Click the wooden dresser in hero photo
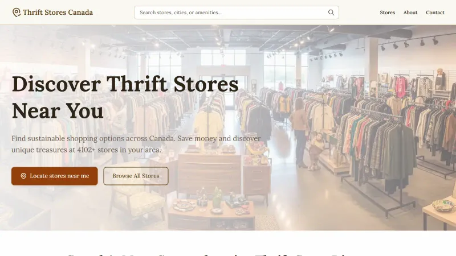456x256 pixels. pyautogui.click(x=209, y=174)
